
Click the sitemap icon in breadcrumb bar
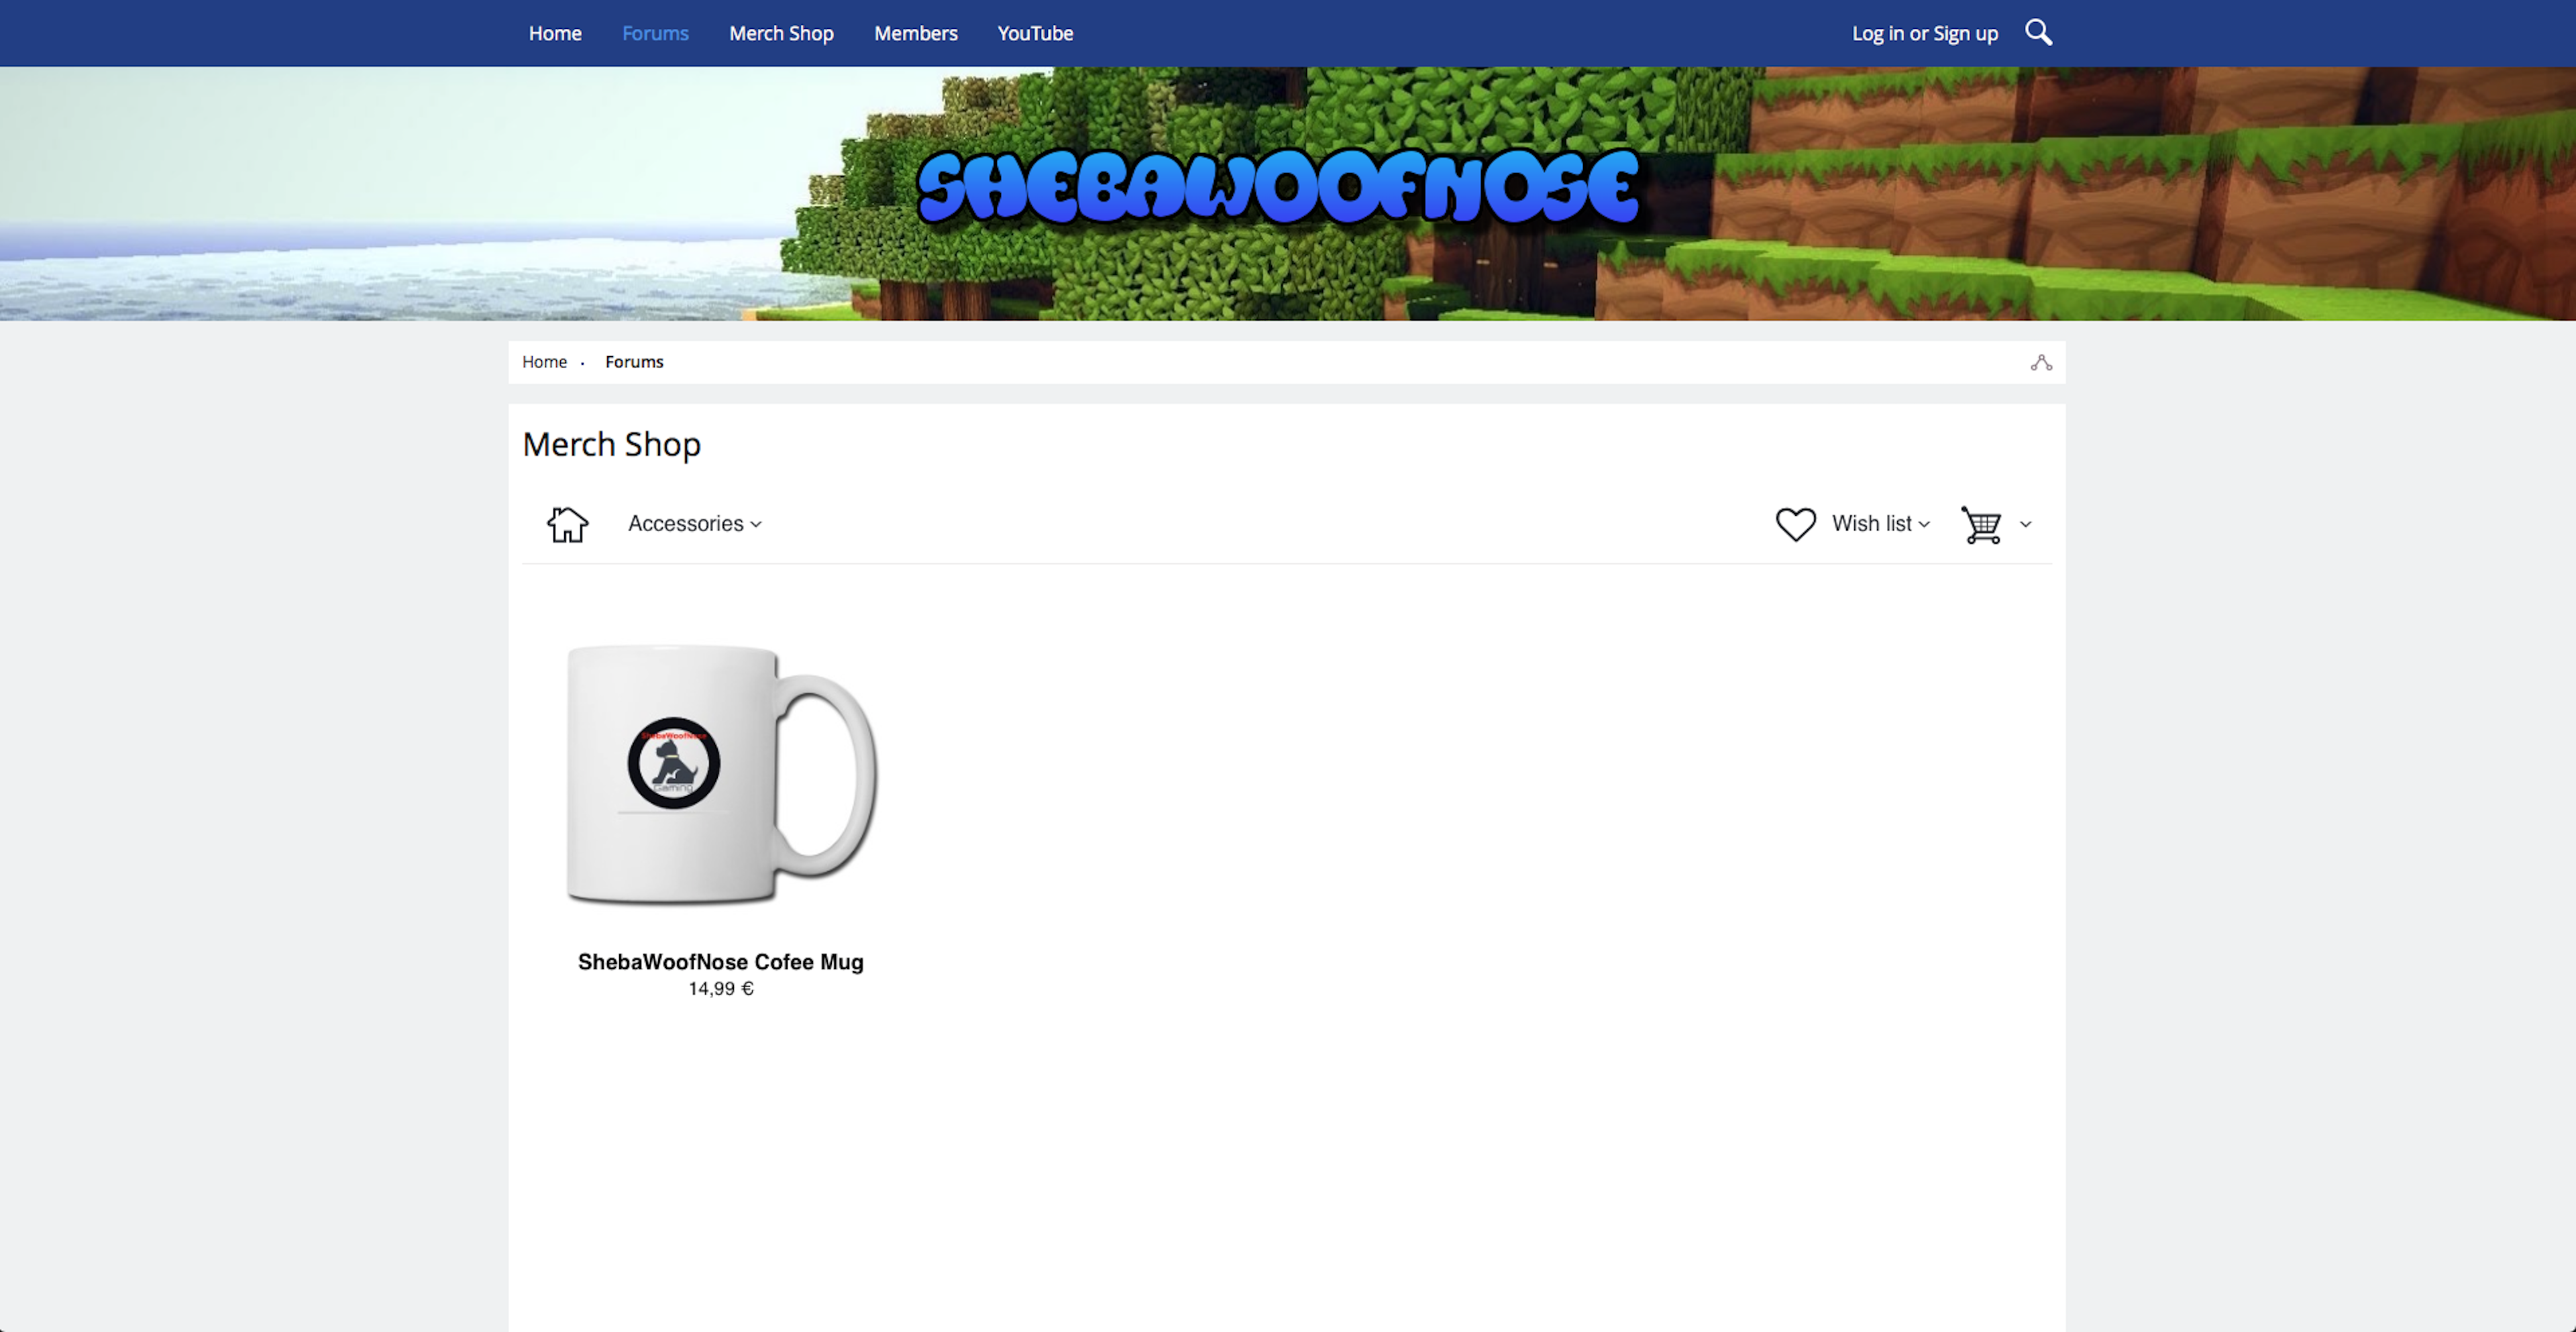[2041, 362]
